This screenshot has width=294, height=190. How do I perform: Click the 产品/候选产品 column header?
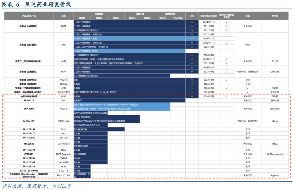[x=29, y=16]
